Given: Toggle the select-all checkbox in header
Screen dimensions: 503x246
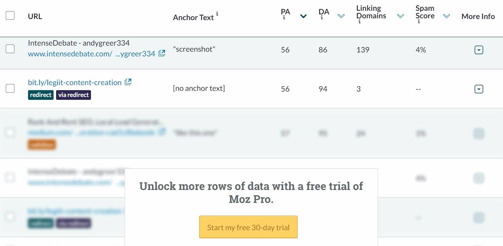Looking at the screenshot, I should [x=10, y=15].
